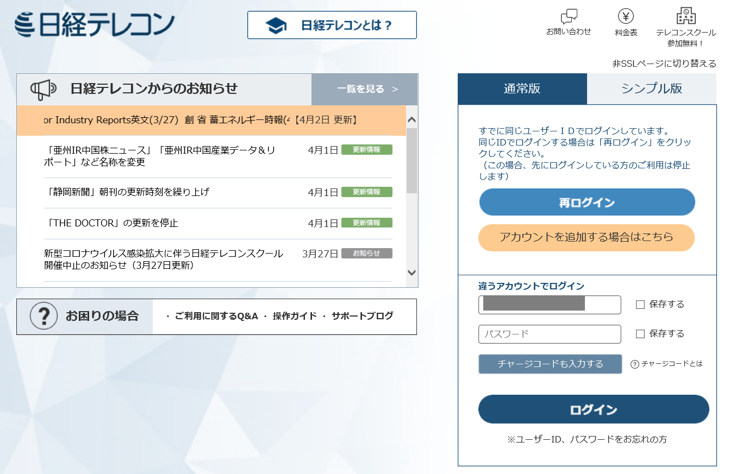Click 更新情報 badge on 静岡新聞 row
Viewport: 742px width, 474px height.
pyautogui.click(x=367, y=192)
